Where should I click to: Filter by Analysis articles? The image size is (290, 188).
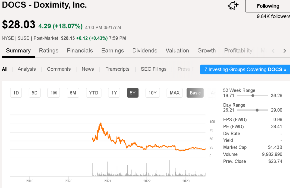pos(27,69)
